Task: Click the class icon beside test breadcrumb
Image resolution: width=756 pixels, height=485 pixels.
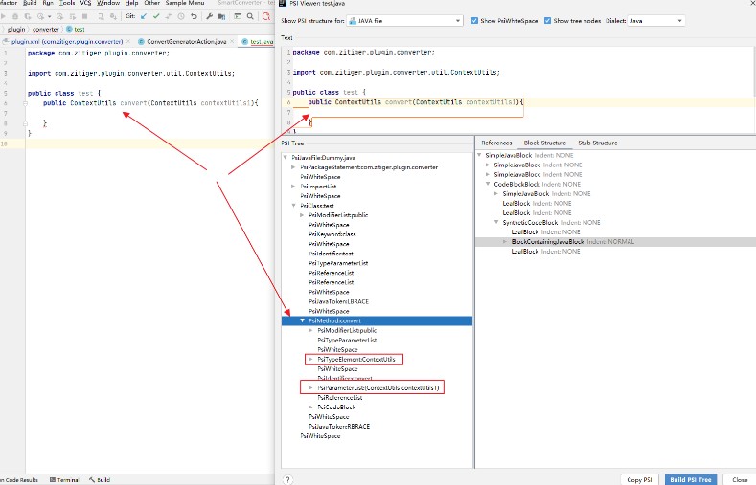Action: point(69,30)
